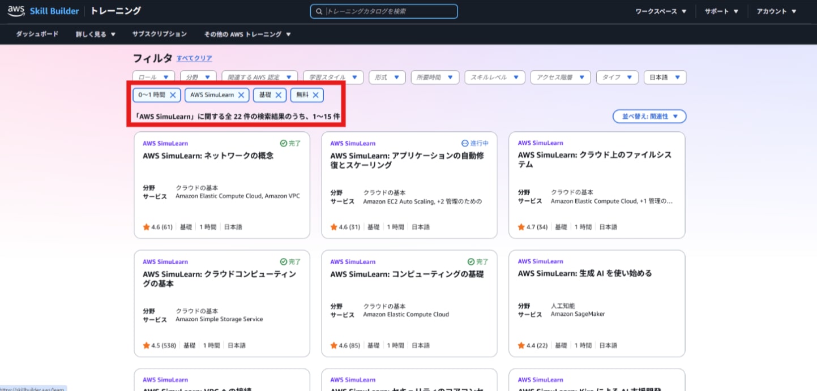Viewport: 817px width, 391px height.
Task: Open the 日本語 language filter dropdown
Action: [x=665, y=77]
